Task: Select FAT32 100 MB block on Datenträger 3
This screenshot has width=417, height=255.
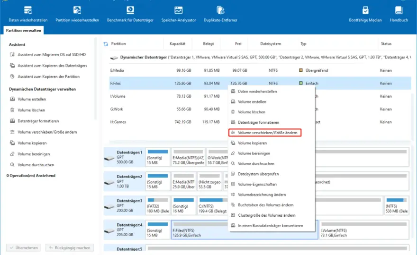Action: pos(158,205)
